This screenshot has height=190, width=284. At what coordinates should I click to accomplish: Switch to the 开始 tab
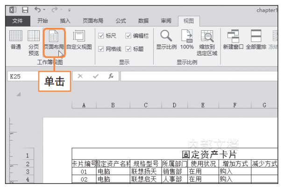tap(43, 21)
